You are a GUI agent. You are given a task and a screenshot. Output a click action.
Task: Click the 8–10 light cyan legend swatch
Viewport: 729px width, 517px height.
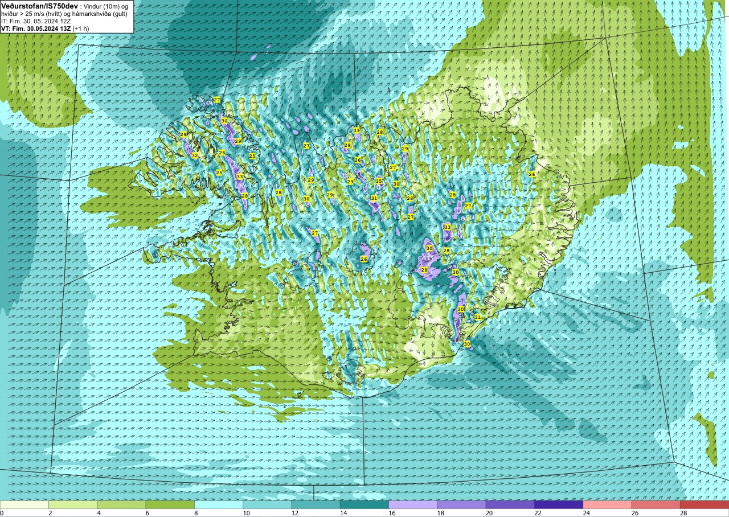point(219,504)
